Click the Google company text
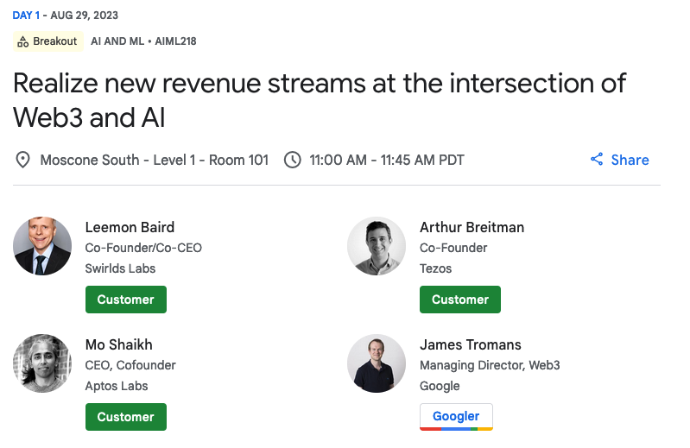 [440, 386]
